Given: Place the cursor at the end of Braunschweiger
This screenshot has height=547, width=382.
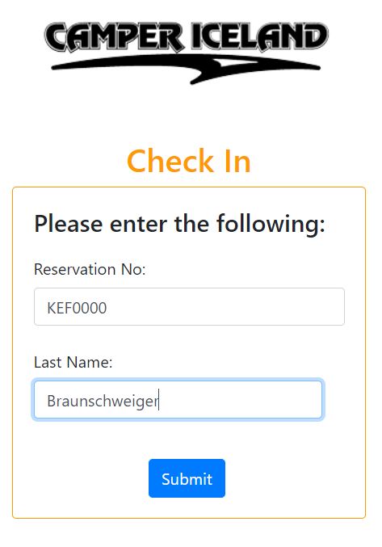Looking at the screenshot, I should coord(158,401).
